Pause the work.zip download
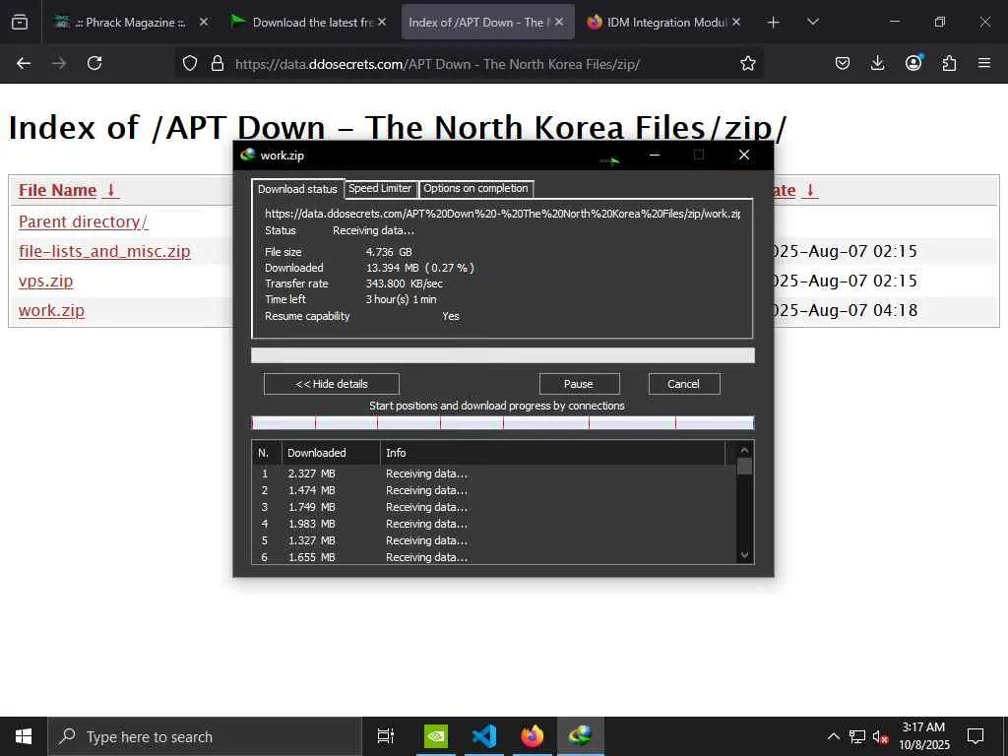This screenshot has height=756, width=1008. [579, 384]
